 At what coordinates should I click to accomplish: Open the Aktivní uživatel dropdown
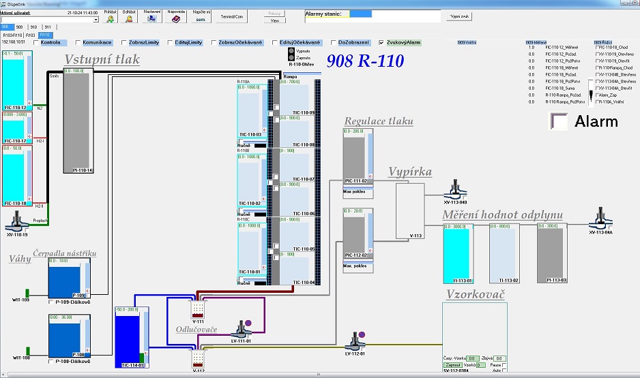pyautogui.click(x=96, y=20)
